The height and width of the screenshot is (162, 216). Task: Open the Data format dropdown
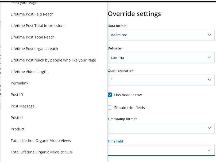pos(161,35)
